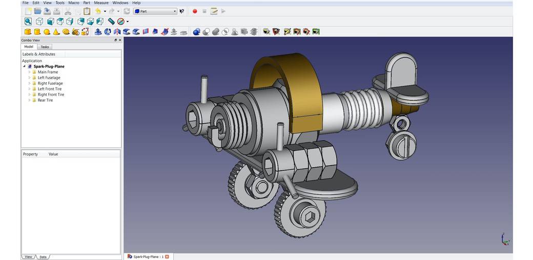Select the Boolean operation blue spheres icon
Image resolution: width=533 pixels, height=260 pixels.
pyautogui.click(x=196, y=32)
